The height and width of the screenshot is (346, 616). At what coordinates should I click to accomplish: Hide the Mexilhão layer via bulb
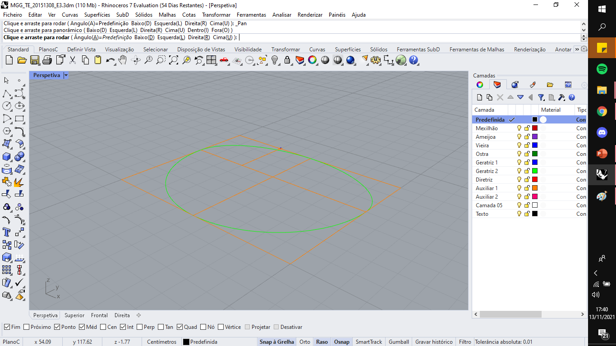tap(519, 128)
